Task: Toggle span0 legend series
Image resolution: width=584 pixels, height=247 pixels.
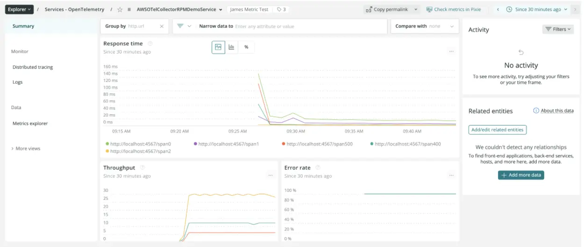Action: pos(138,144)
